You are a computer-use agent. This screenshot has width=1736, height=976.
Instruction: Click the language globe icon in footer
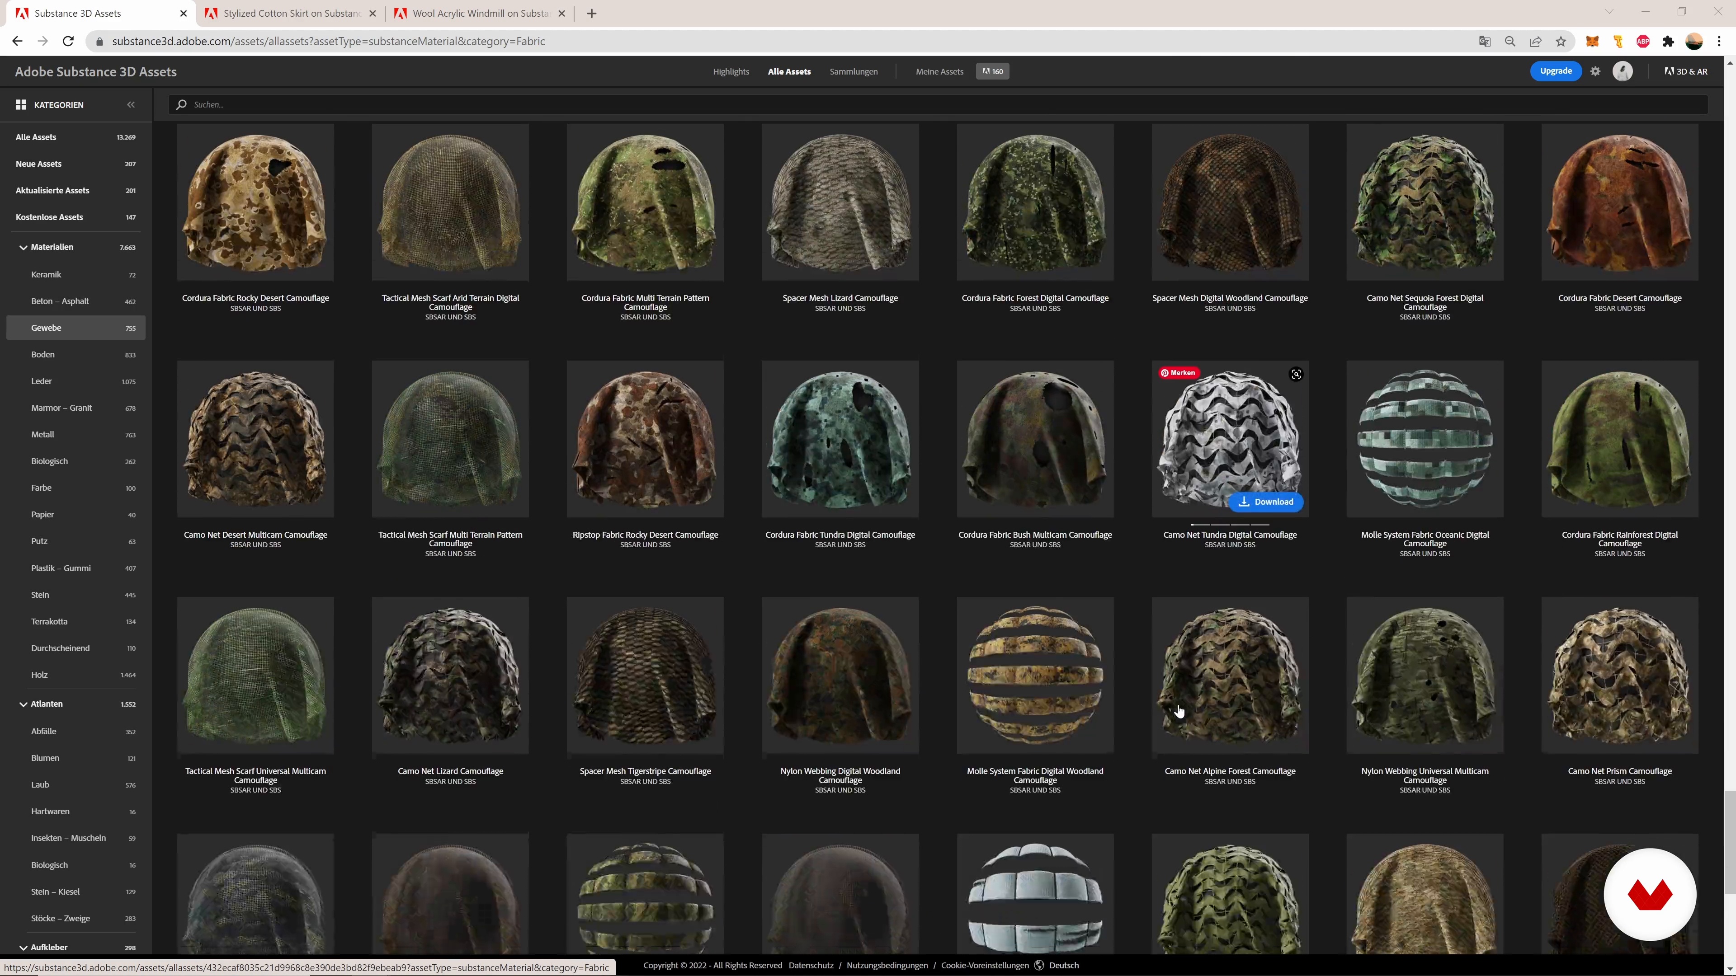click(1039, 965)
